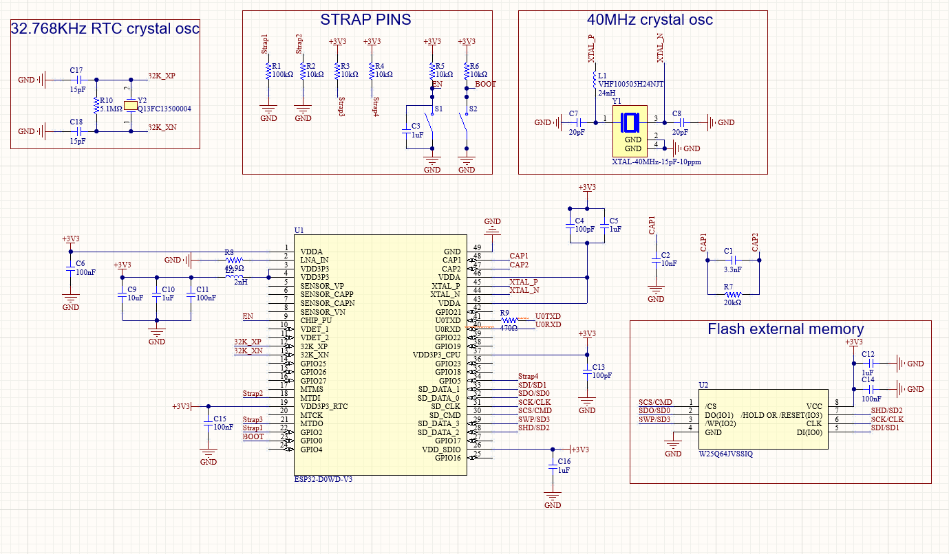Screen dimensions: 949x554
Task: Select resistor R3 above the Strap3 label
Action: pos(337,71)
